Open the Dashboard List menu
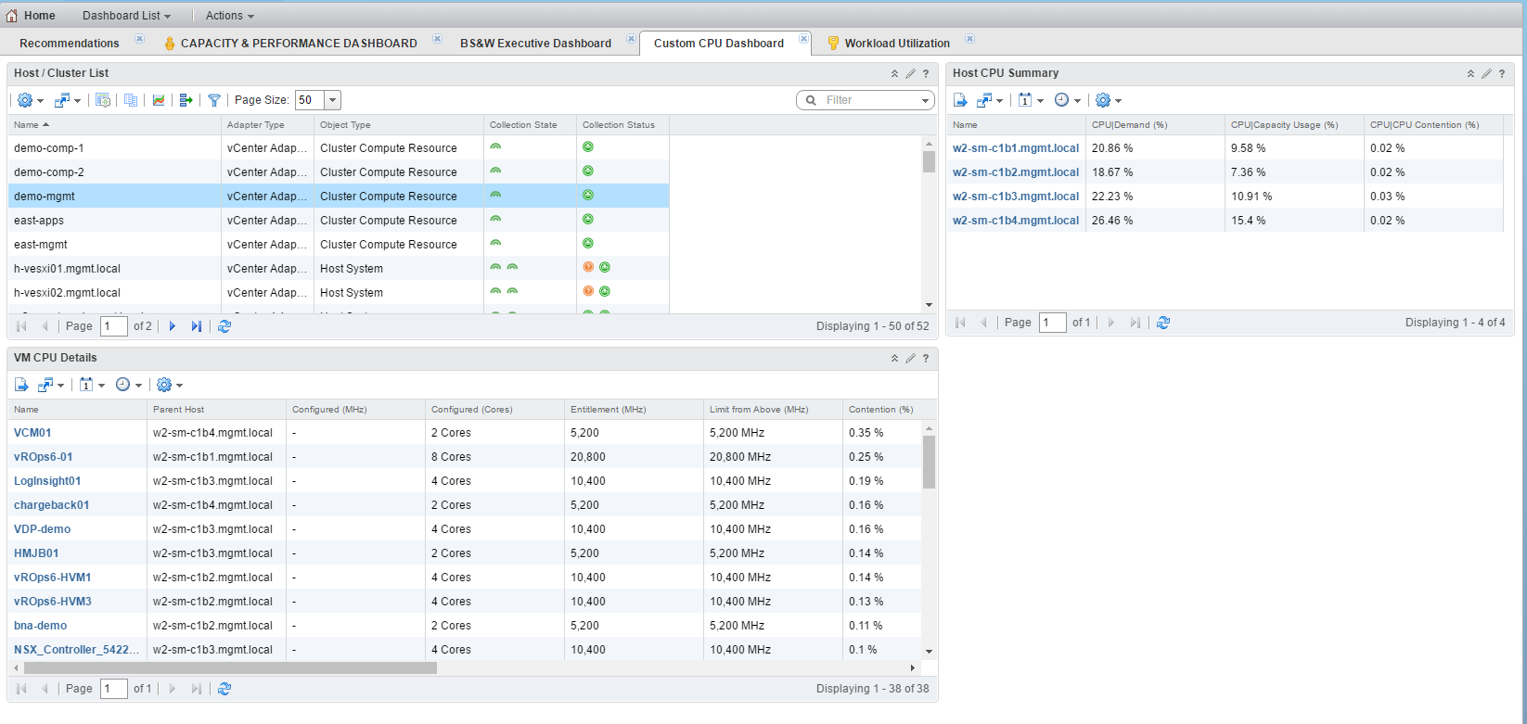The image size is (1527, 724). pyautogui.click(x=126, y=16)
